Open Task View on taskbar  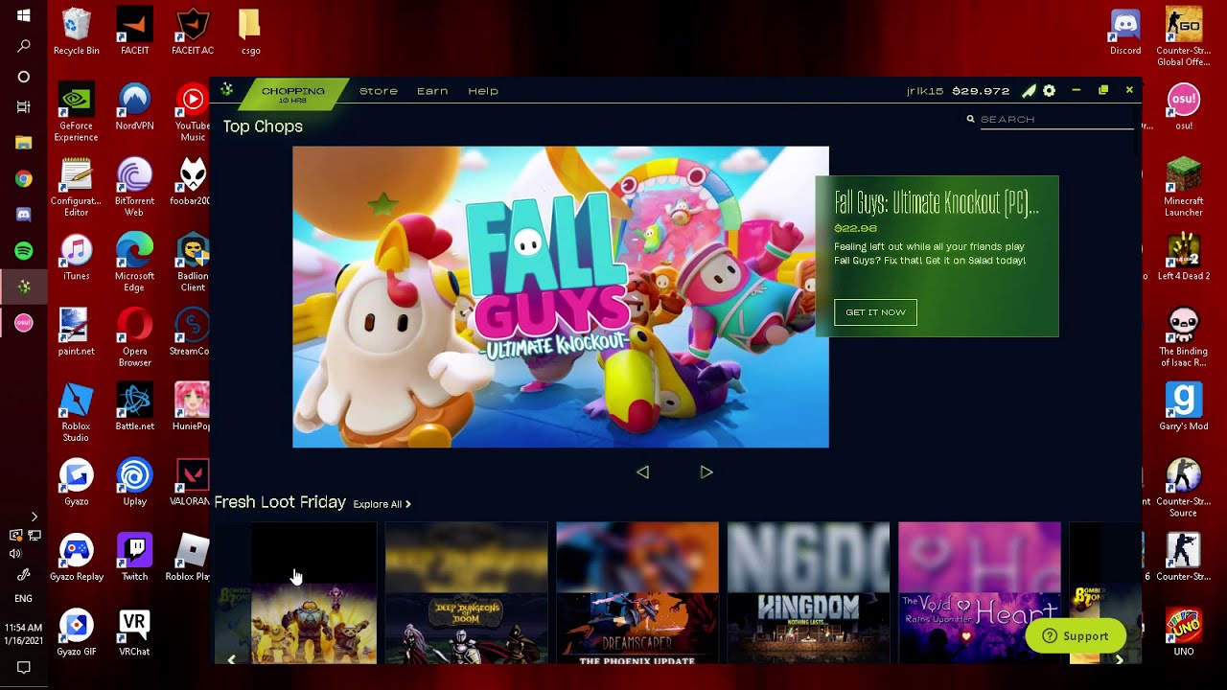(x=24, y=107)
